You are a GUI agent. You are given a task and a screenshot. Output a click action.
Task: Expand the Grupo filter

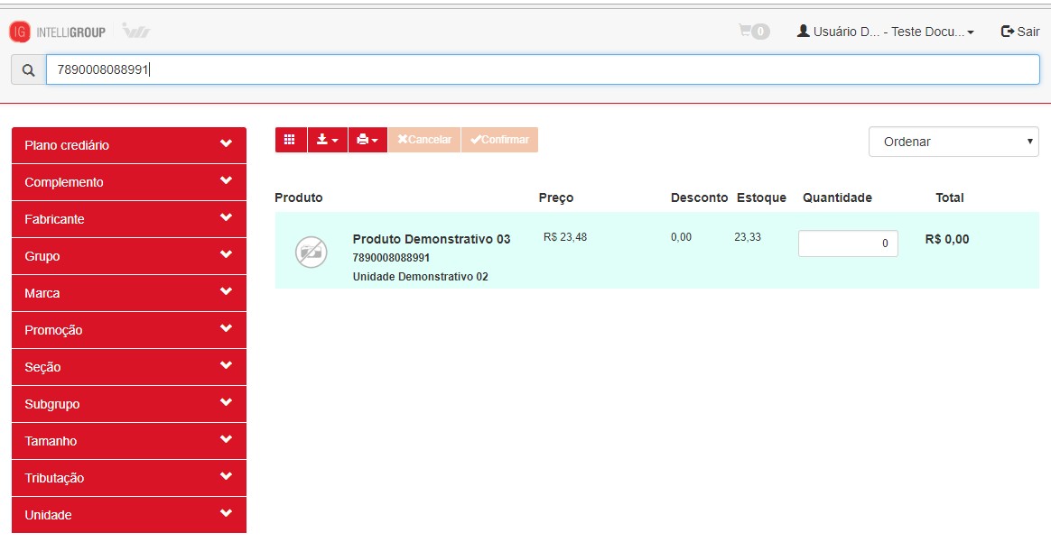(129, 256)
